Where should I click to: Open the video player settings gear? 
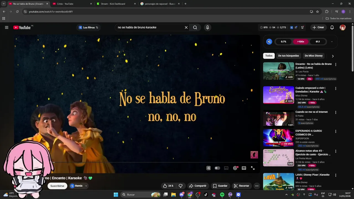pyautogui.click(x=235, y=168)
